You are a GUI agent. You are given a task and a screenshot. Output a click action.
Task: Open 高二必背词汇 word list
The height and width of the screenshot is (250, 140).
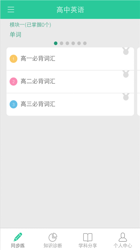click(70, 82)
